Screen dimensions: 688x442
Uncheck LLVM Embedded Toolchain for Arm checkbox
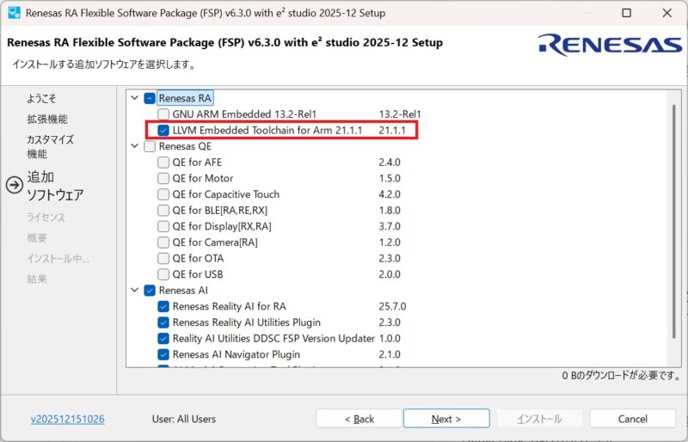(163, 130)
